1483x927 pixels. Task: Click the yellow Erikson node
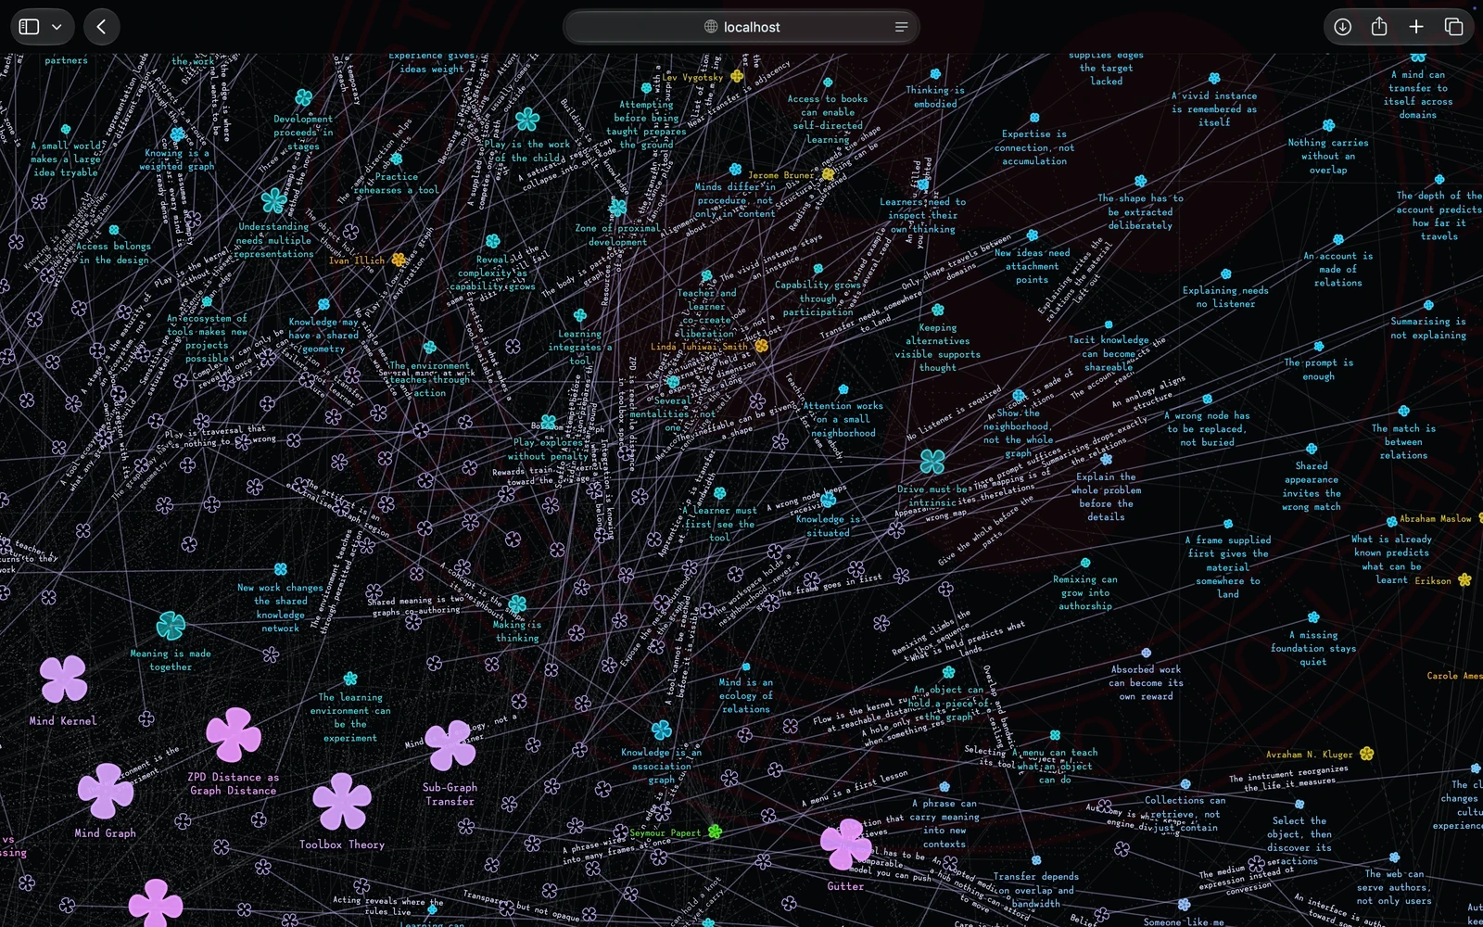tap(1464, 580)
